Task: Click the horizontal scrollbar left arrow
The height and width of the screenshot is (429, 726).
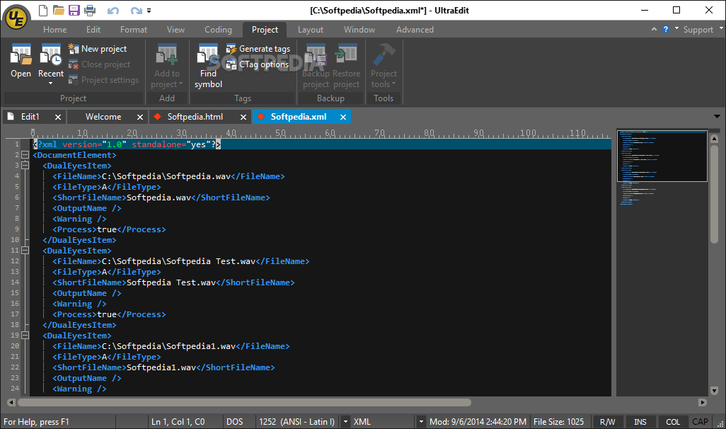Action: point(11,403)
